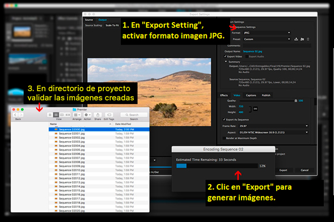Click the Export Settings panel scrollbar
Image resolution: width=334 pixels, height=222 pixels.
[x=315, y=101]
